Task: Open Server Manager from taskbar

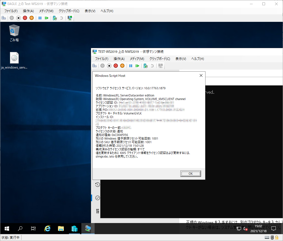Action: pyautogui.click(x=74, y=229)
